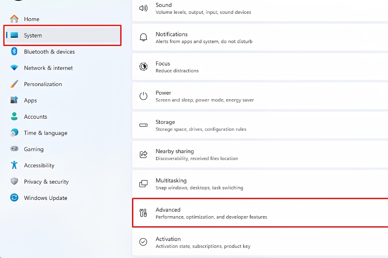
Task: Open Focus to reduce distractions
Action: pyautogui.click(x=260, y=66)
